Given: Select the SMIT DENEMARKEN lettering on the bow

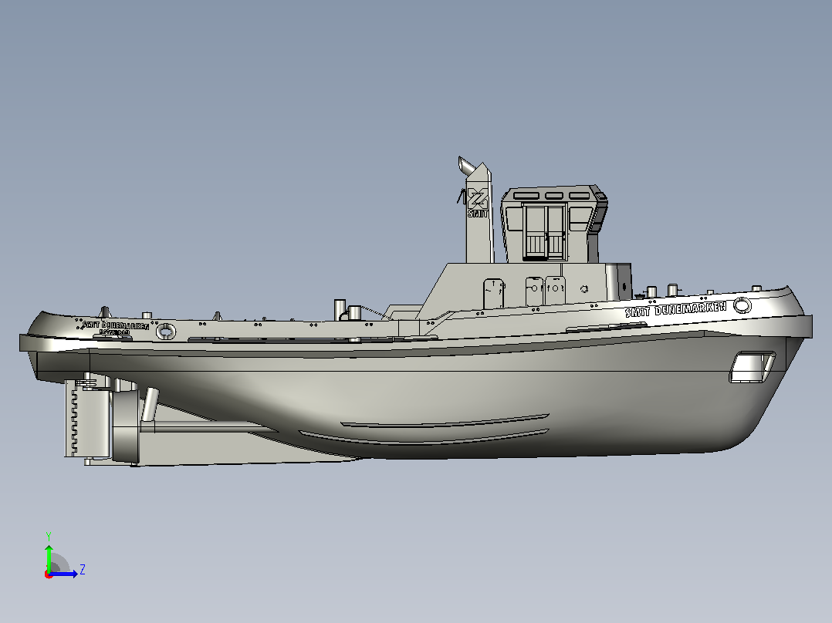Looking at the screenshot, I should (x=675, y=308).
